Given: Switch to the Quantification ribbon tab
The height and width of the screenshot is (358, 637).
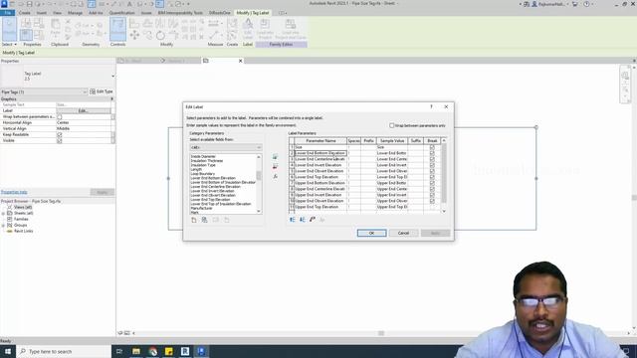Looking at the screenshot, I should pos(121,13).
